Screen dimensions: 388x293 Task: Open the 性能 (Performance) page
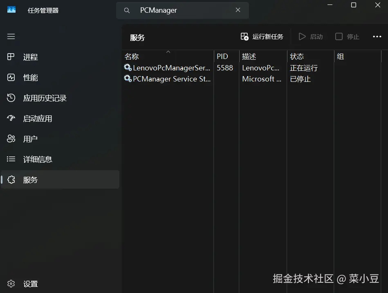[60, 77]
